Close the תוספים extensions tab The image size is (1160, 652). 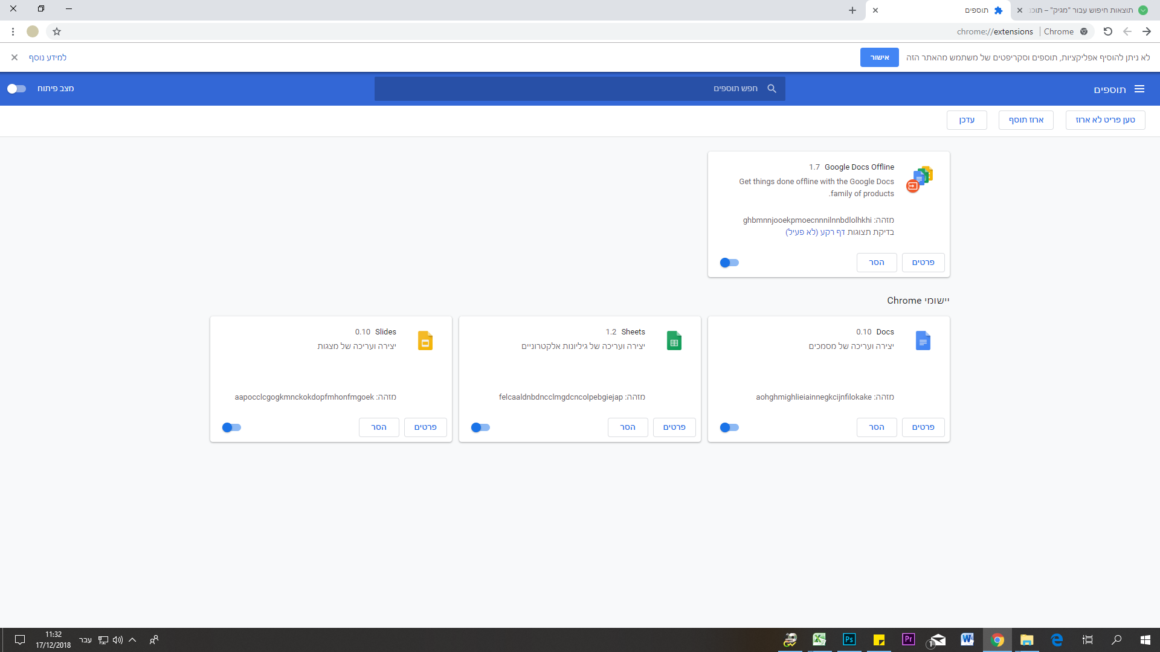tap(875, 10)
